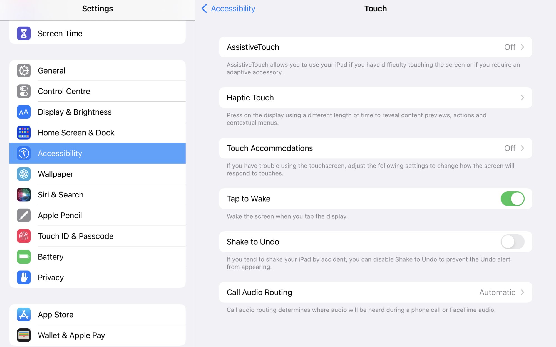Tap the Display & Brightness AA icon
Screen dimensions: 556x347
pos(24,112)
